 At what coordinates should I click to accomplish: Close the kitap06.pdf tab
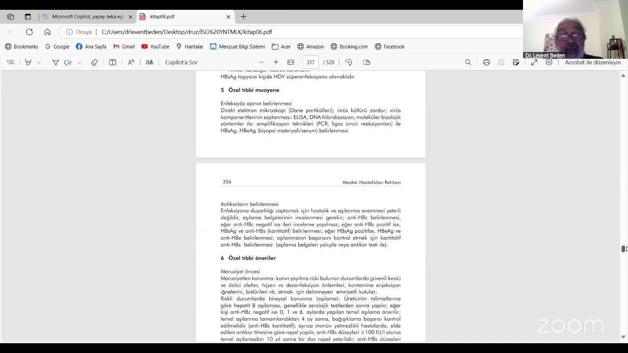pos(228,17)
